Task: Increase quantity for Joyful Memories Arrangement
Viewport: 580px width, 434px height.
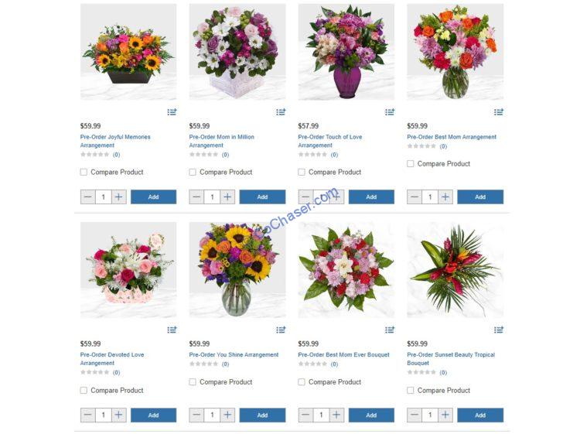Action: point(118,196)
